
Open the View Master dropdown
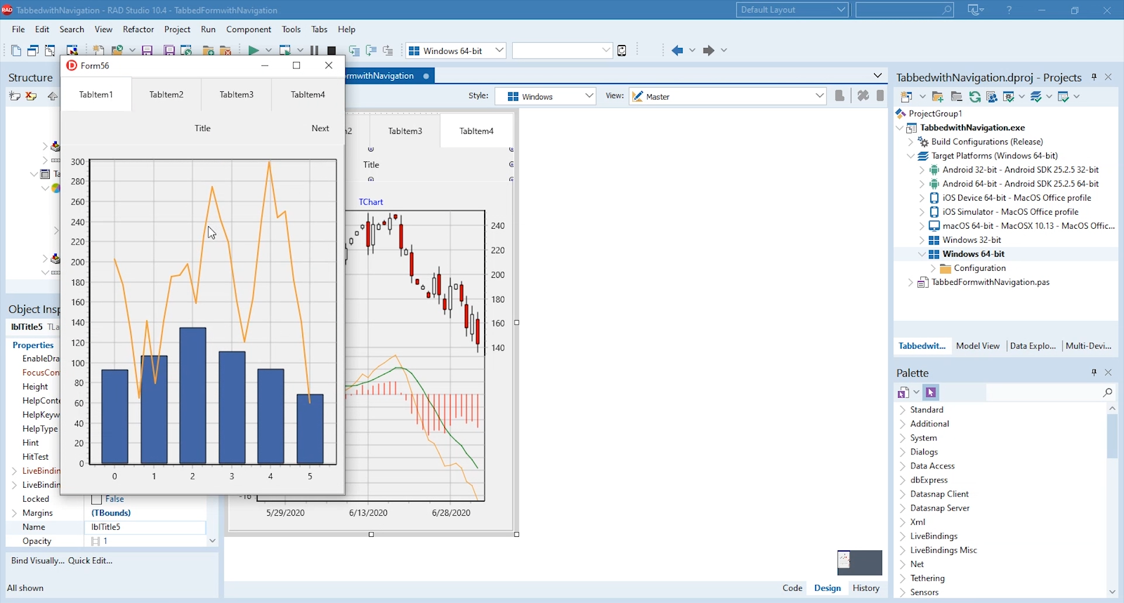pyautogui.click(x=820, y=96)
